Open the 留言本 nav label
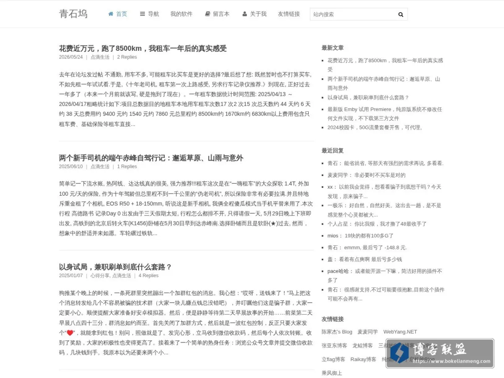Viewport: 504px width, 378px height. click(221, 14)
